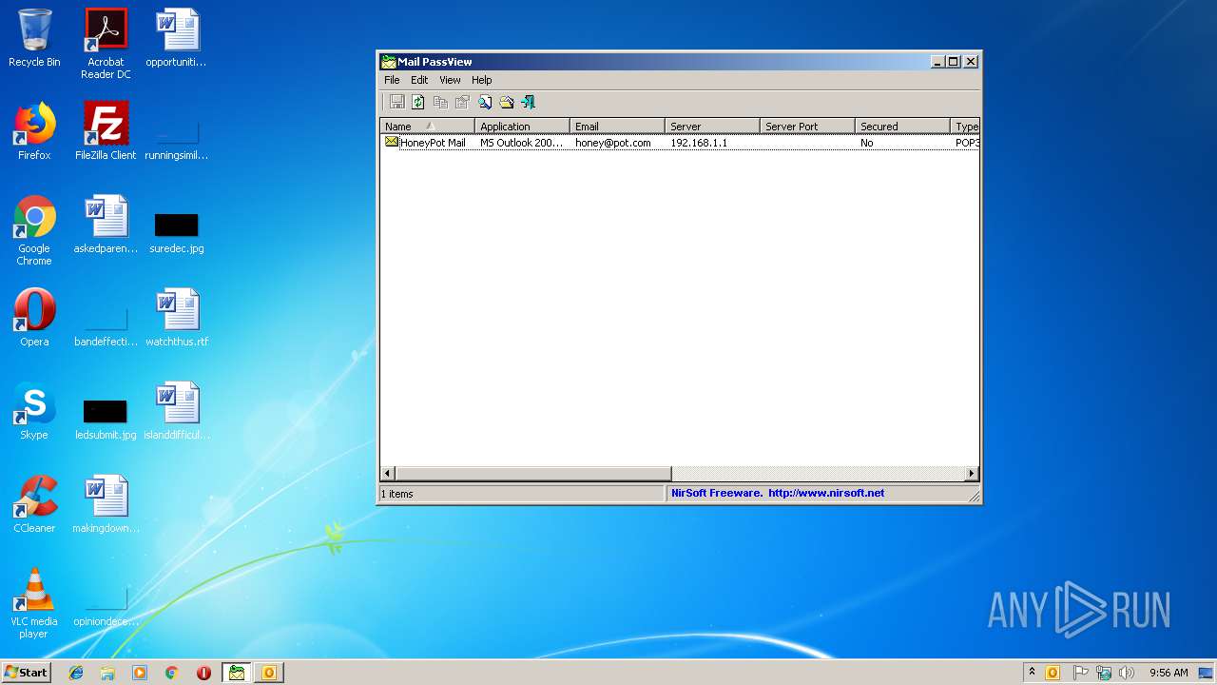Open the Recycle Bin desktop icon
Screen dimensions: 1217x685
[34, 38]
